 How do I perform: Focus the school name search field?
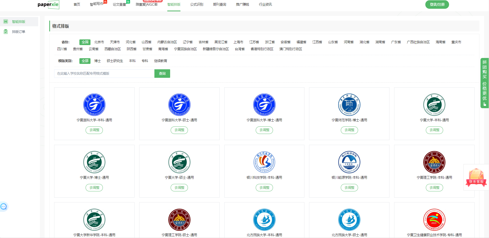click(x=104, y=73)
